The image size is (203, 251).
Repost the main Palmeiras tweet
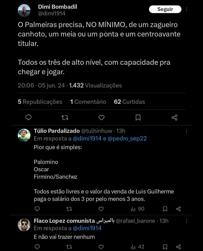click(x=65, y=117)
